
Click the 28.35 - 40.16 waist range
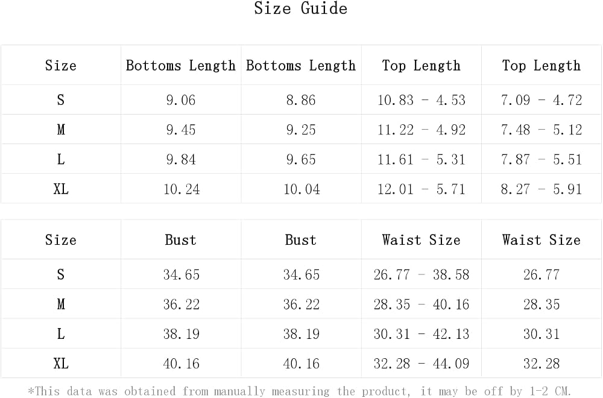coord(421,305)
